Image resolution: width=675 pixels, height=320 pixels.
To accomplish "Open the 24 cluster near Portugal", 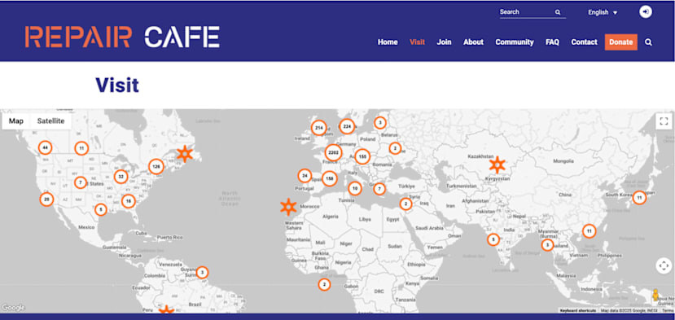I will click(305, 176).
